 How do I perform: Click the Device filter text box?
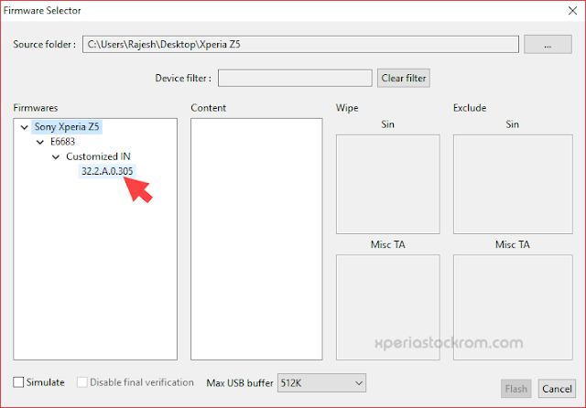point(295,78)
